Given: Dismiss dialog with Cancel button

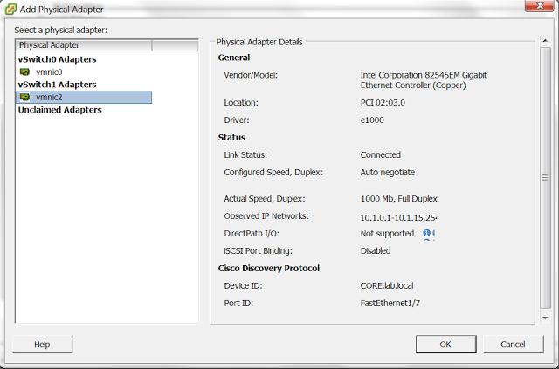Looking at the screenshot, I should pos(513,345).
